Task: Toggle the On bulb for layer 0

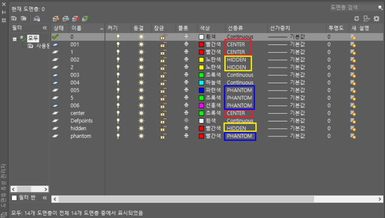Action: (118, 37)
